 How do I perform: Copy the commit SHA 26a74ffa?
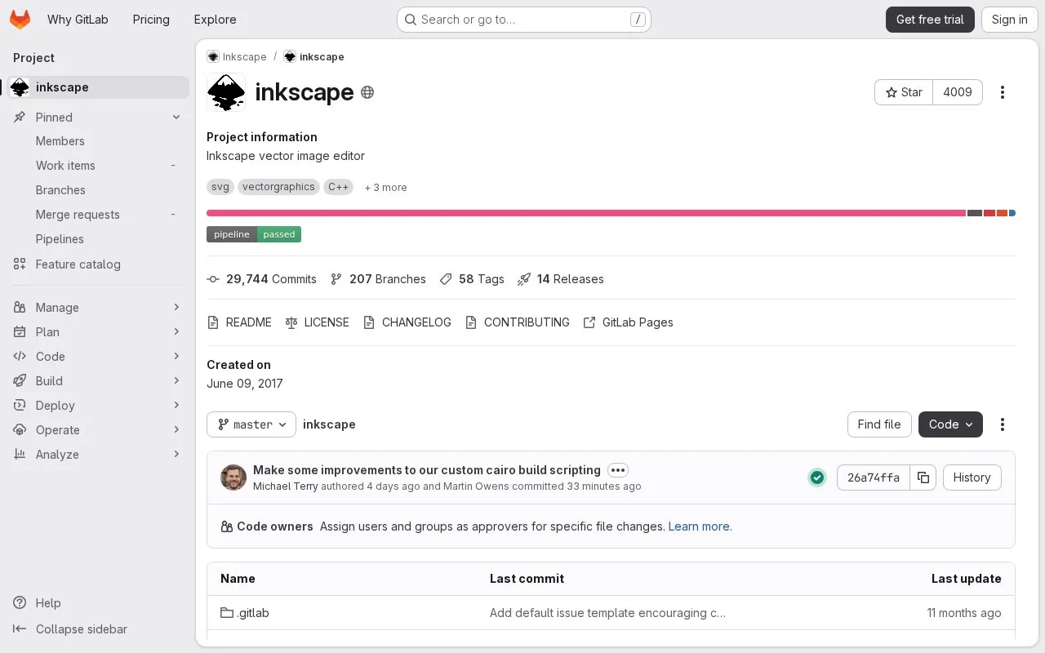923,478
